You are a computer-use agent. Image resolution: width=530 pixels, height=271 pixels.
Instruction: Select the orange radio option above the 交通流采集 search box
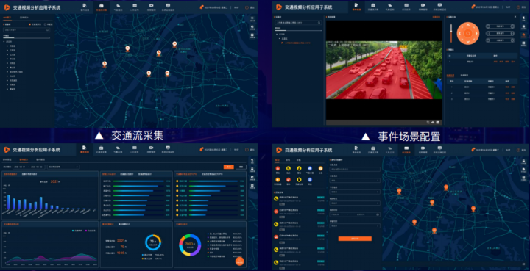(x=29, y=24)
